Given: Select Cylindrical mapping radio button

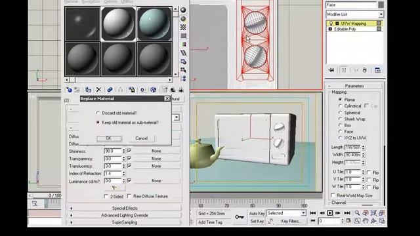Looking at the screenshot, I should tap(340, 106).
